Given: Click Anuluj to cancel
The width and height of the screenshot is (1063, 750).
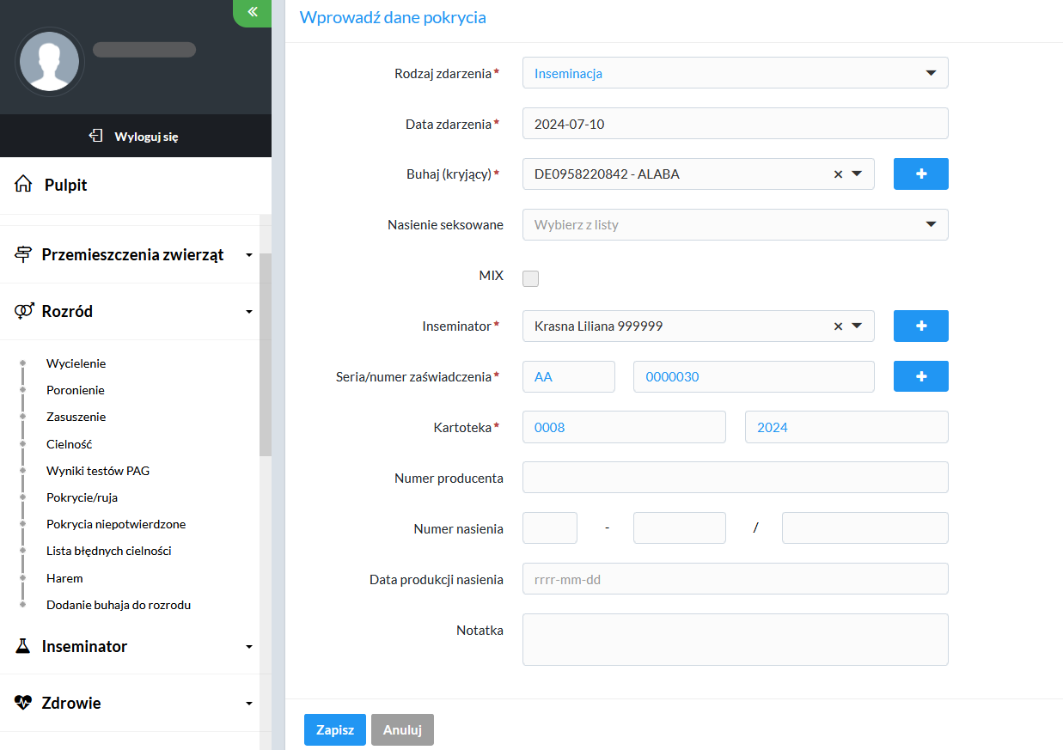Looking at the screenshot, I should 402,729.
